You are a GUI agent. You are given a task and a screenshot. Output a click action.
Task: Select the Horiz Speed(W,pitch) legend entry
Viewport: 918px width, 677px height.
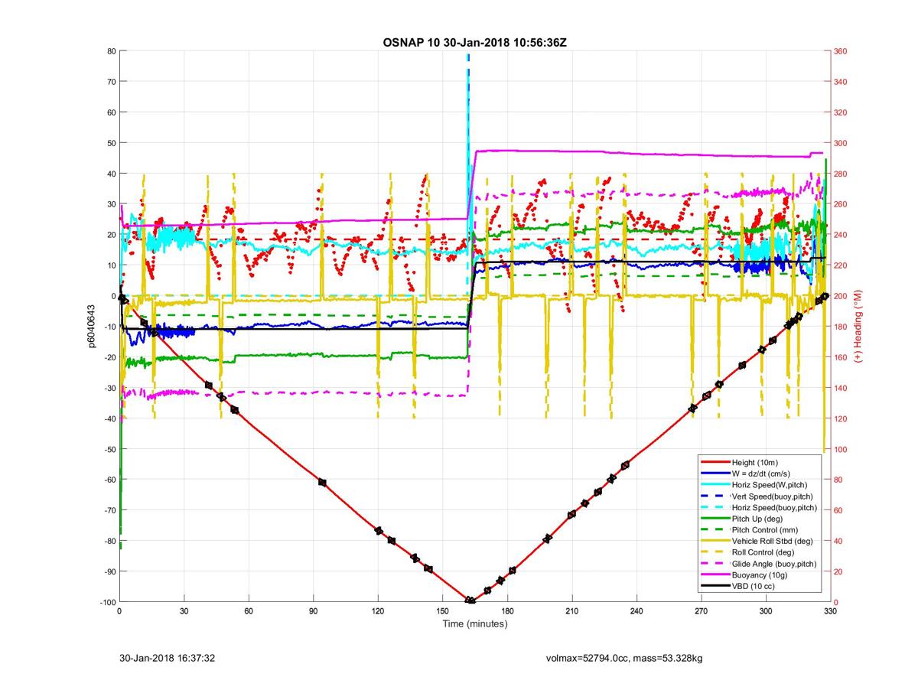coord(770,485)
